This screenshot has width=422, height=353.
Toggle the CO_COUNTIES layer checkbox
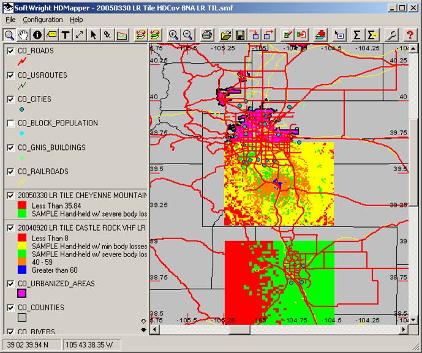click(x=10, y=308)
